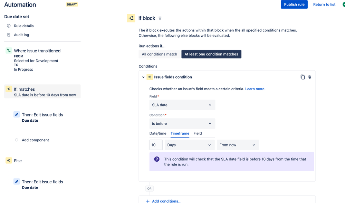Click the Automation page heading
The width and height of the screenshot is (345, 203).
point(20,4)
